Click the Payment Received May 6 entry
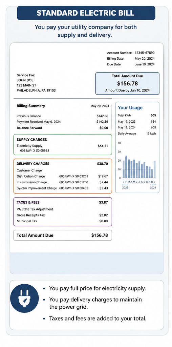The width and height of the screenshot is (172, 347). coord(62,122)
